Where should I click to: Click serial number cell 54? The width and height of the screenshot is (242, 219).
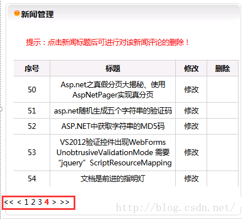(32, 179)
